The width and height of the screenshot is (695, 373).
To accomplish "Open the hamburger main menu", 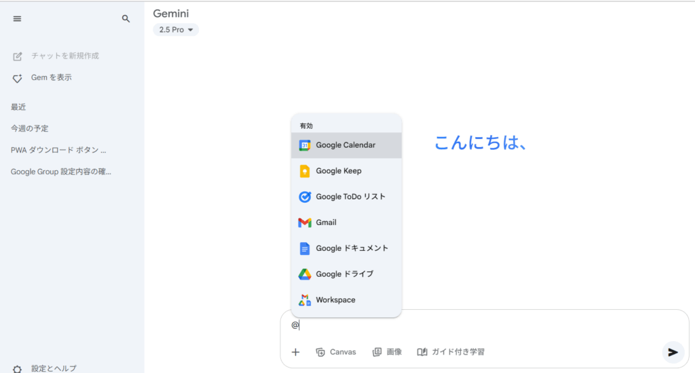I will point(17,18).
